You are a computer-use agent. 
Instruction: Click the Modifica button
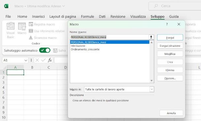(170, 54)
